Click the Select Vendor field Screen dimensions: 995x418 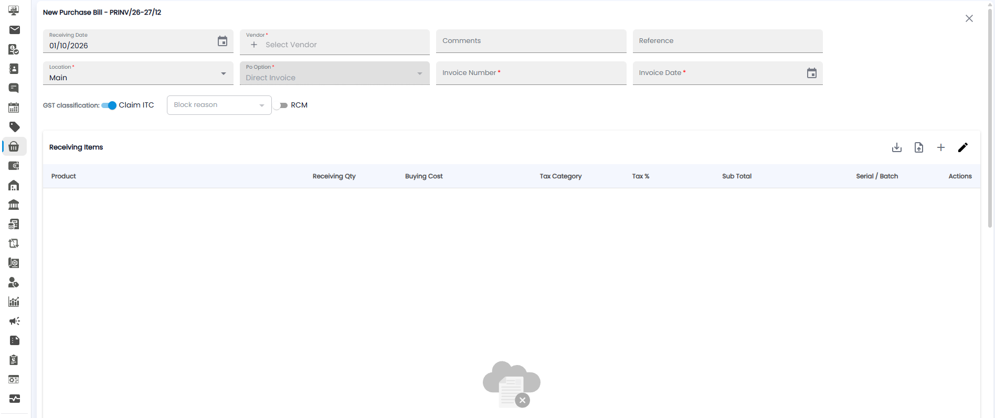pyautogui.click(x=335, y=42)
